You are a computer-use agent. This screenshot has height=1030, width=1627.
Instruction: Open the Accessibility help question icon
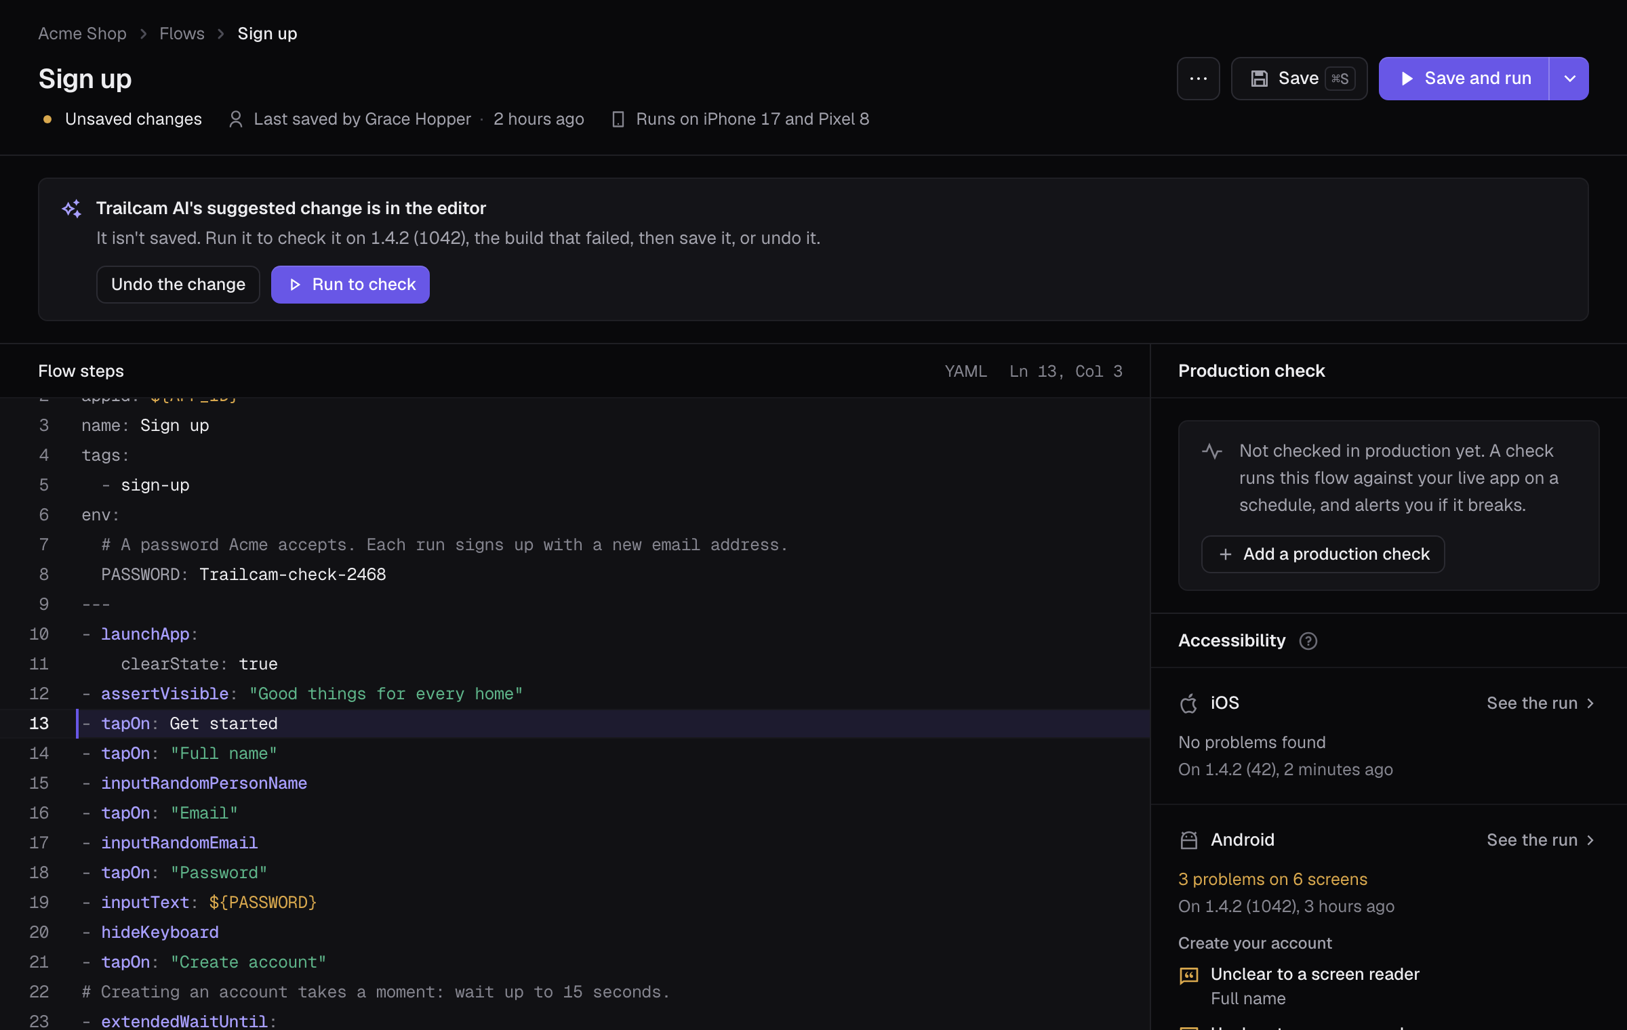tap(1308, 641)
